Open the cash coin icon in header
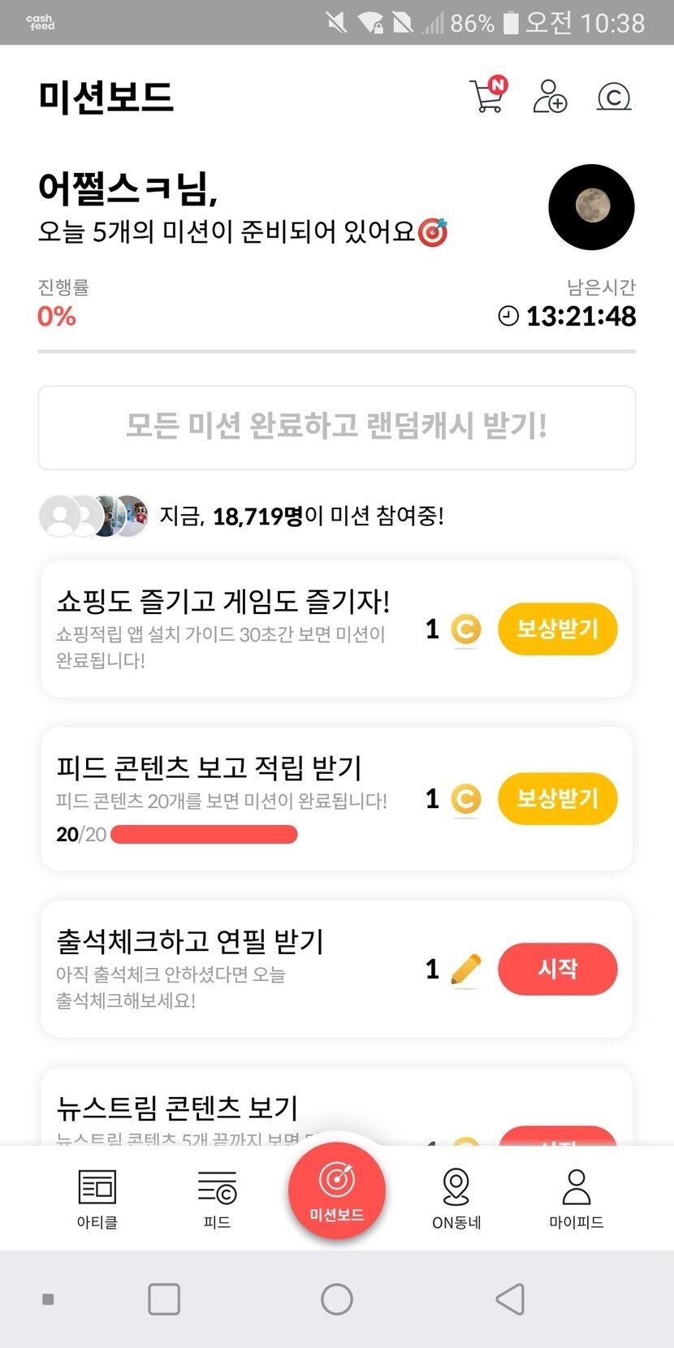Image resolution: width=674 pixels, height=1348 pixels. pos(614,97)
